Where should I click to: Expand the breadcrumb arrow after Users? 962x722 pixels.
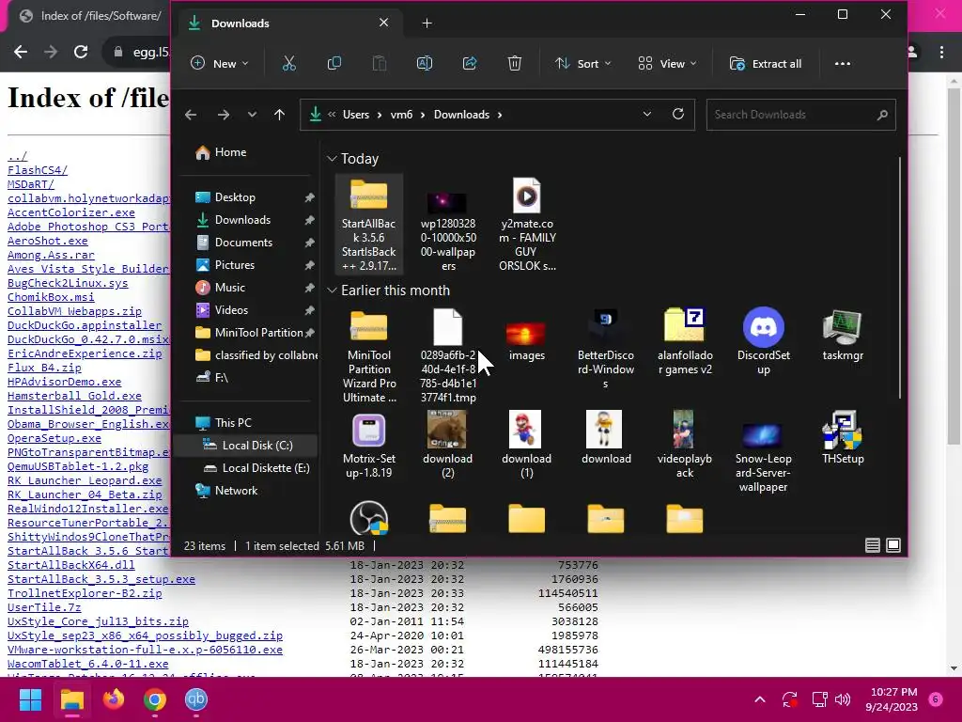[x=380, y=115]
